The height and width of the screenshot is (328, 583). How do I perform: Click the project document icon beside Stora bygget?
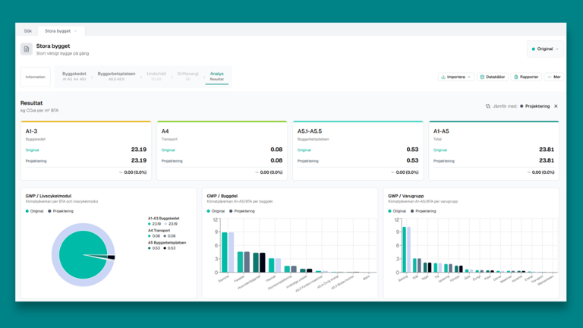coord(27,49)
